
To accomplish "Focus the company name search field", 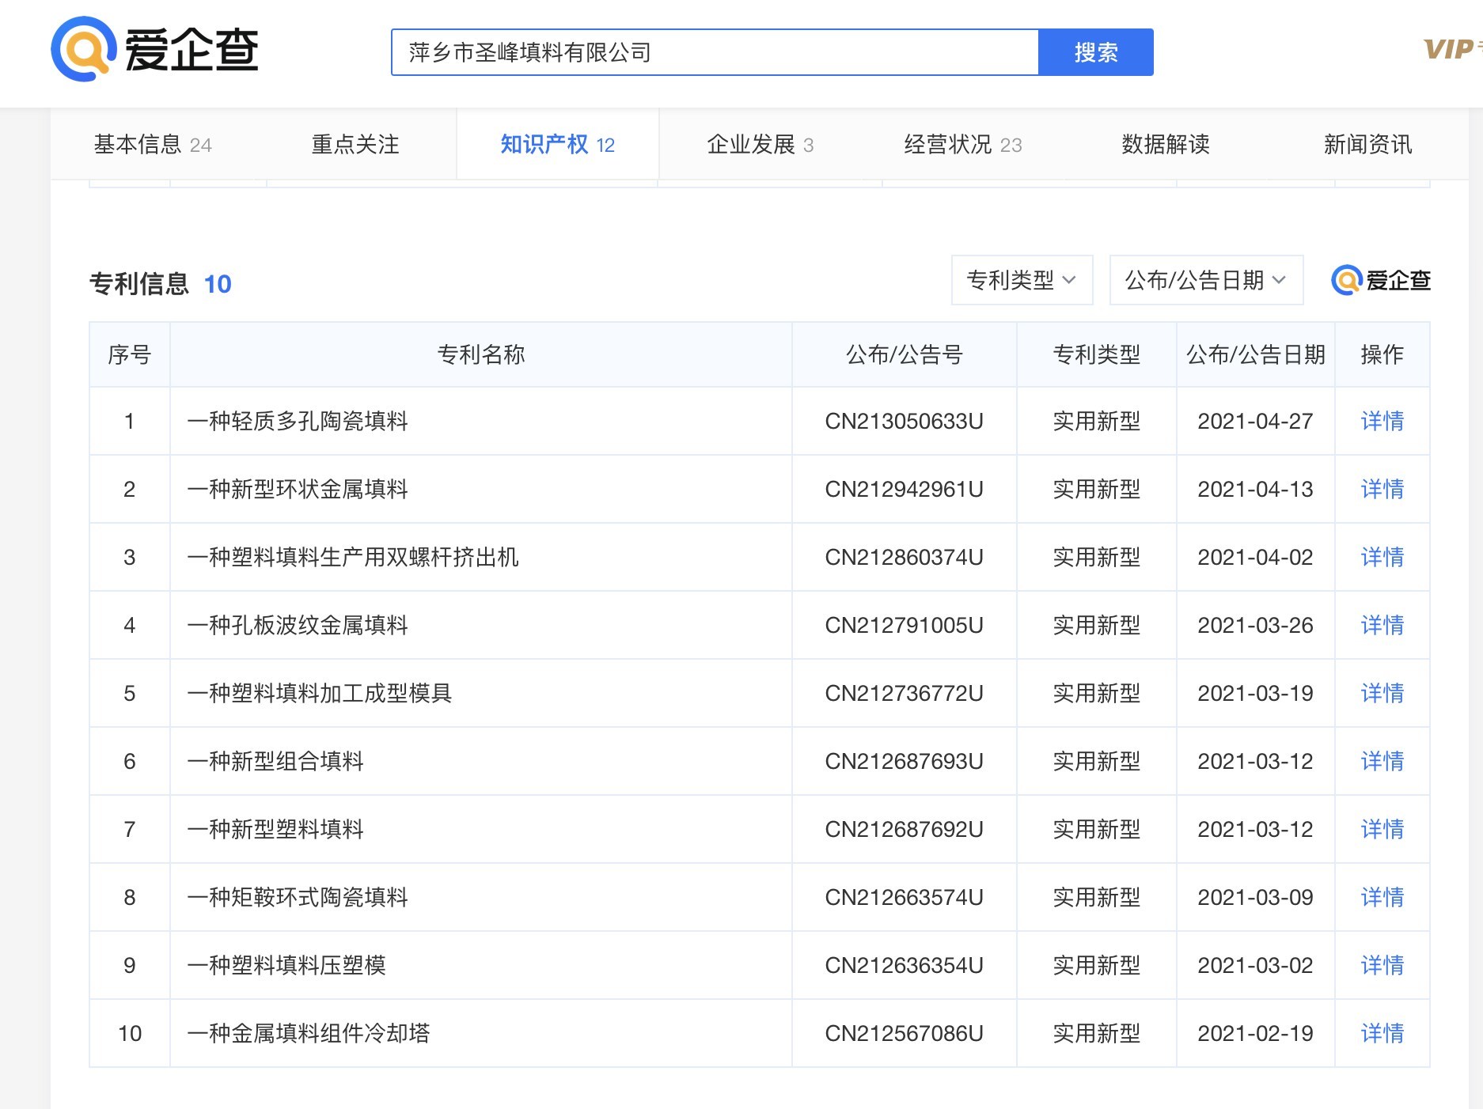I will (714, 53).
